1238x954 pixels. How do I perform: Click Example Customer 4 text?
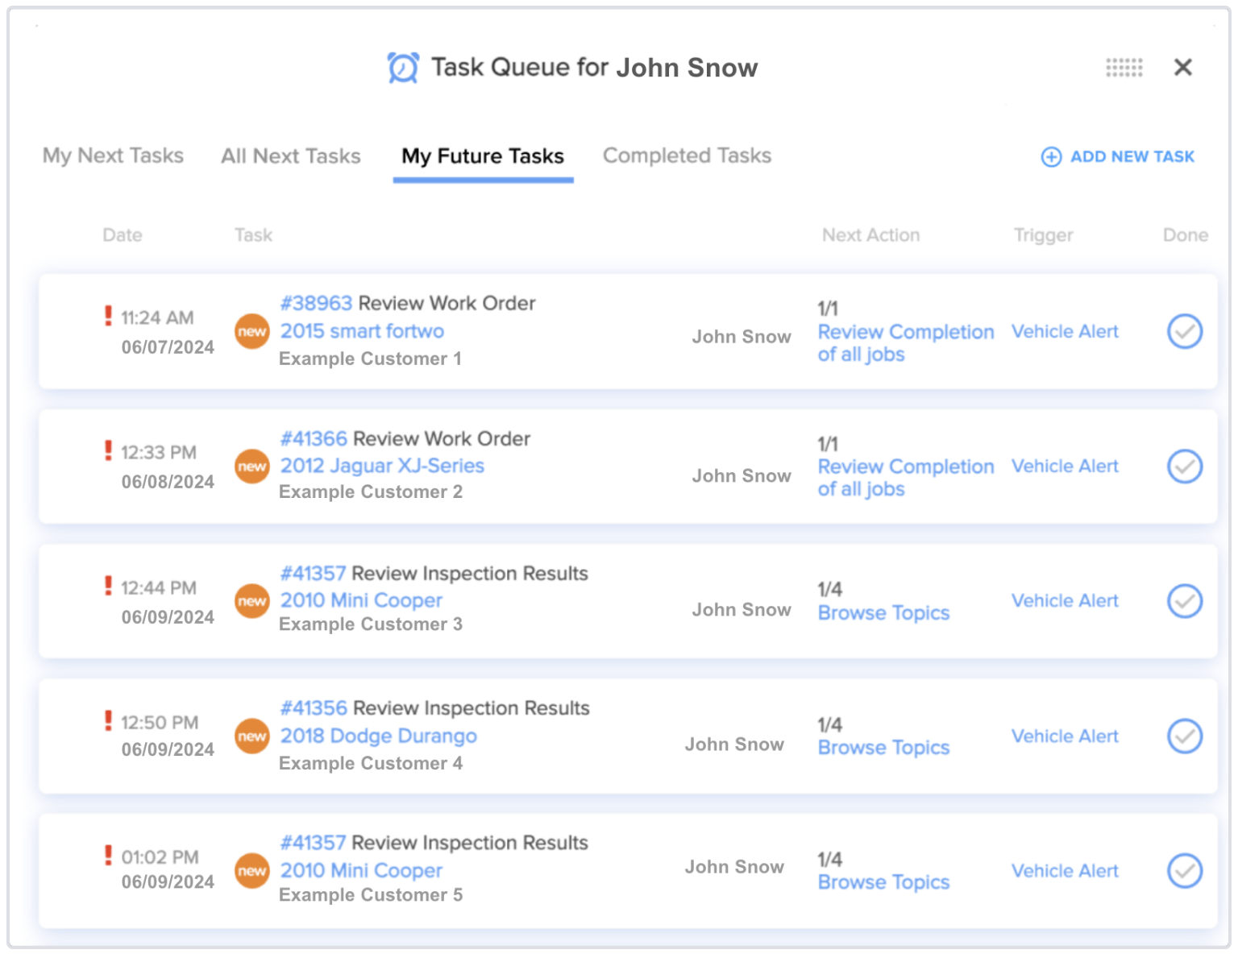[371, 763]
